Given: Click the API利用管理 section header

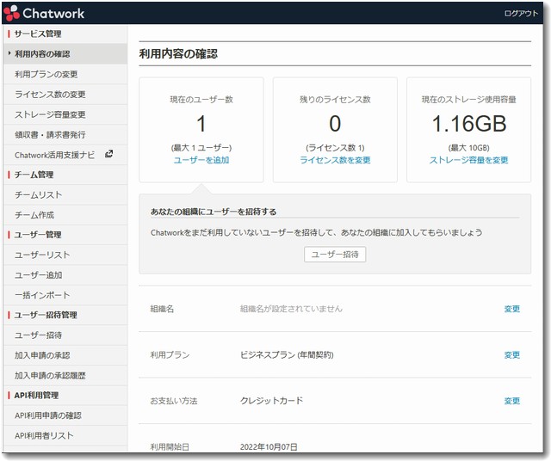Looking at the screenshot, I should click(36, 396).
